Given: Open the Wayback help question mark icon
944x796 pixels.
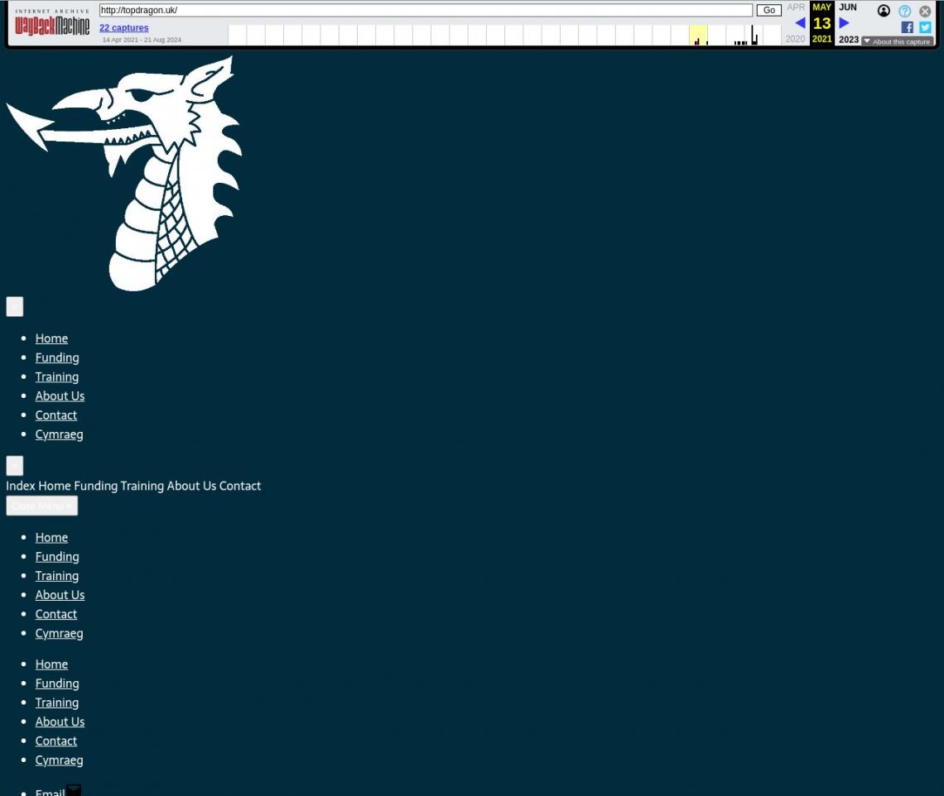Looking at the screenshot, I should tap(904, 11).
